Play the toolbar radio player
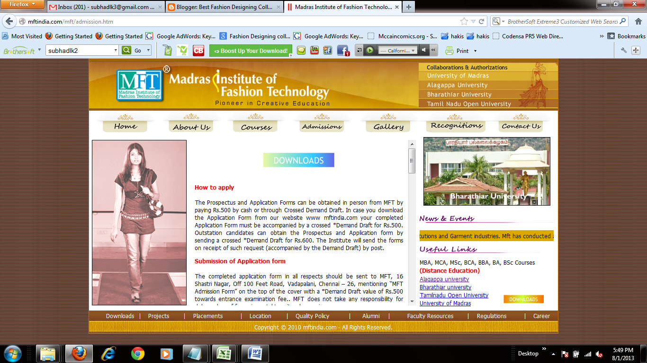This screenshot has width=647, height=363. 370,51
